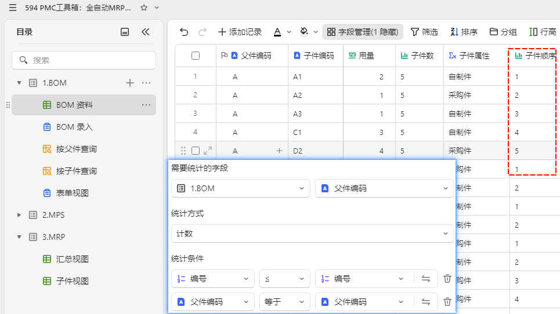Collapse the 3.MRP tree node
This screenshot has width=560, height=314.
tap(19, 237)
